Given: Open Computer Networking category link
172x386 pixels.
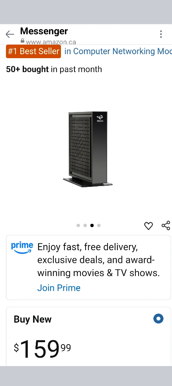Looking at the screenshot, I should [118, 51].
